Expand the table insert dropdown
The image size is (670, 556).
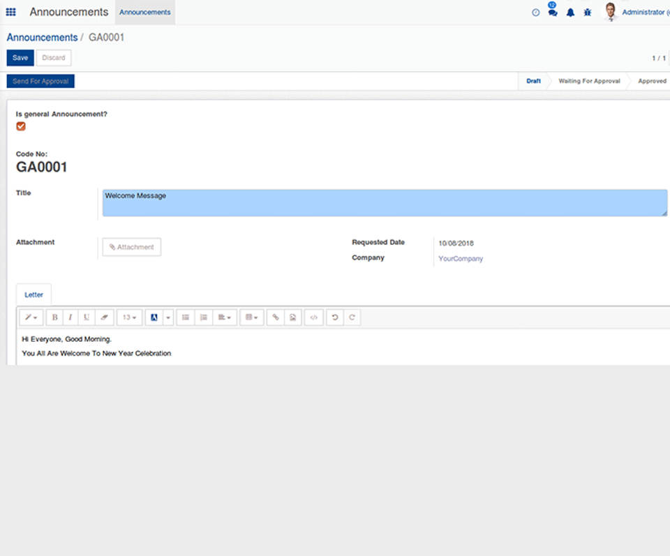click(x=251, y=317)
